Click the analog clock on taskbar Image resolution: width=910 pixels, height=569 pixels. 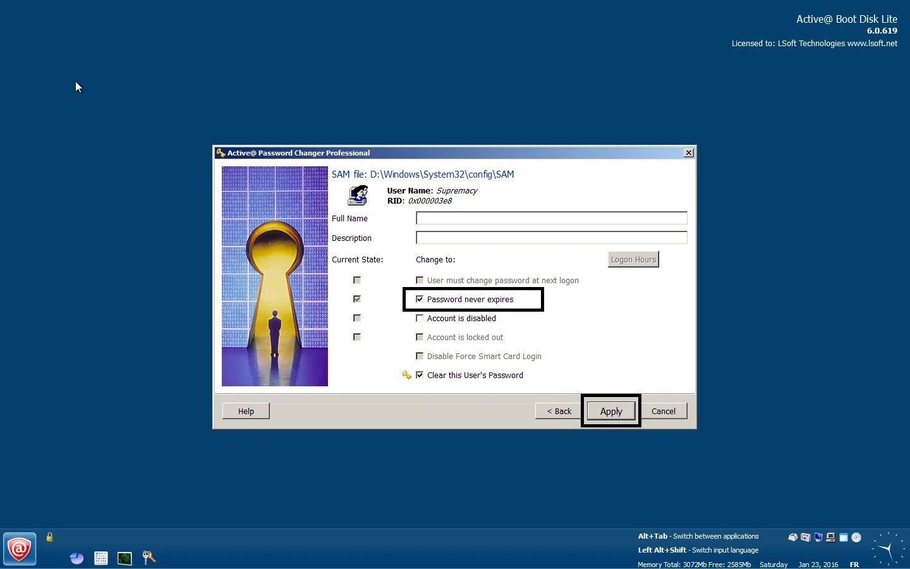[x=888, y=549]
